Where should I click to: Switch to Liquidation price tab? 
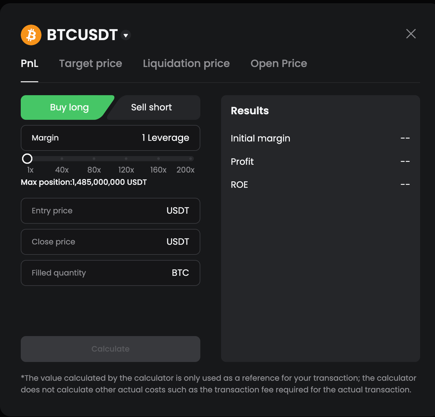(x=186, y=64)
